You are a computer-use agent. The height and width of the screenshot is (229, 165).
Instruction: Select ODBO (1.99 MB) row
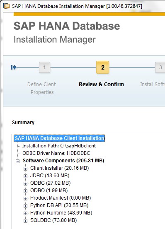point(49,190)
